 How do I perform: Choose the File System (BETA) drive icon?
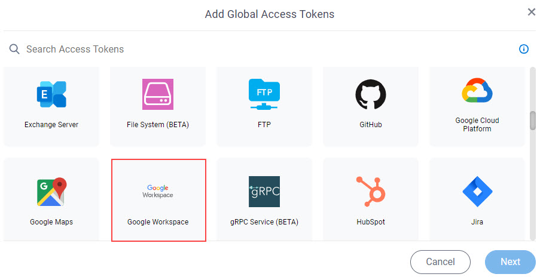click(x=158, y=94)
